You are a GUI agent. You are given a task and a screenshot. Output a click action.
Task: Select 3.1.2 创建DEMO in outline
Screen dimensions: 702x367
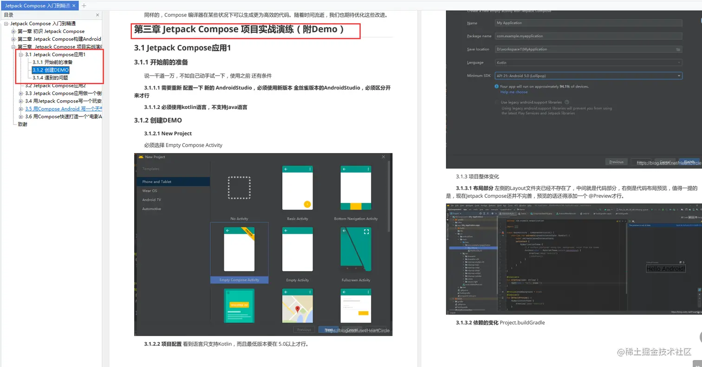pos(51,70)
